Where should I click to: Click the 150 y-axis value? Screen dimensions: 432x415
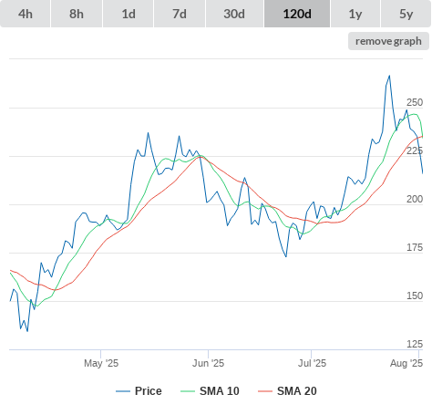(415, 296)
